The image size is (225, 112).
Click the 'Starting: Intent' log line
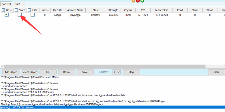[52, 104]
